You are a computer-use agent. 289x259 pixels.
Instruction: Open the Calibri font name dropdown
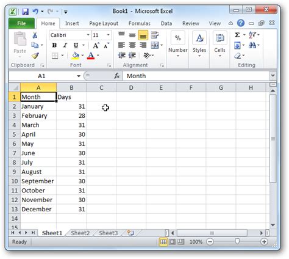pyautogui.click(x=88, y=35)
